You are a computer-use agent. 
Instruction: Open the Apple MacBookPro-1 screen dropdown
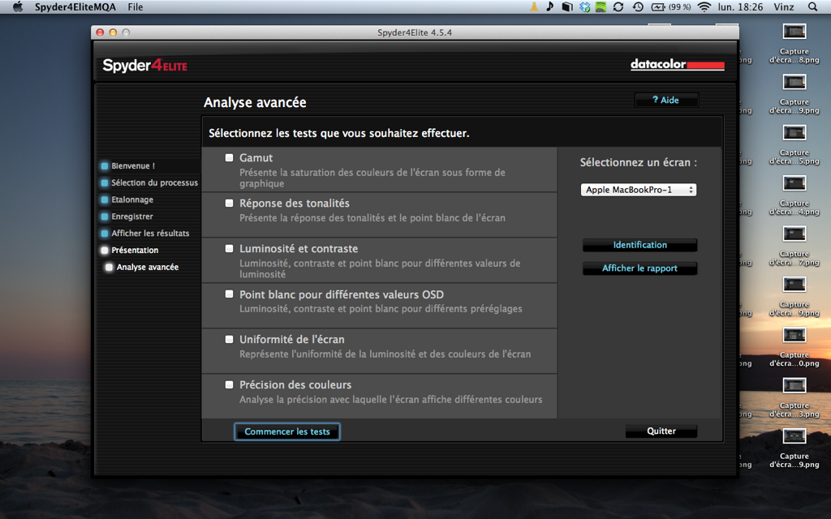[x=639, y=190]
